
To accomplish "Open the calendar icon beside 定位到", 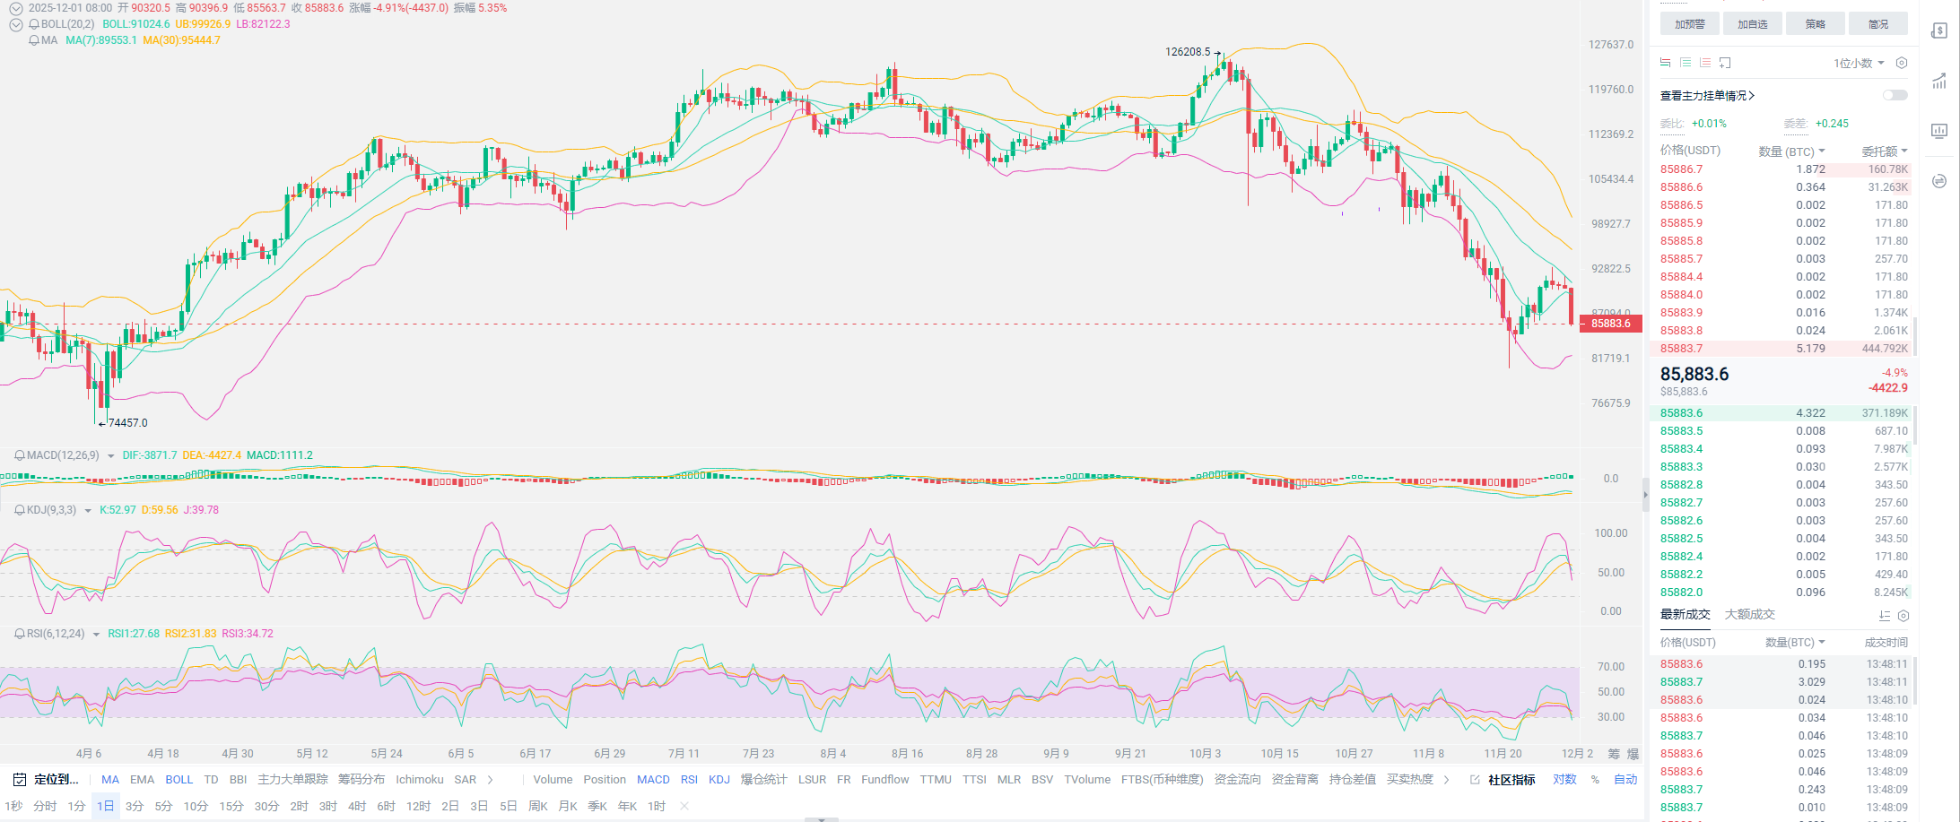I will (20, 780).
